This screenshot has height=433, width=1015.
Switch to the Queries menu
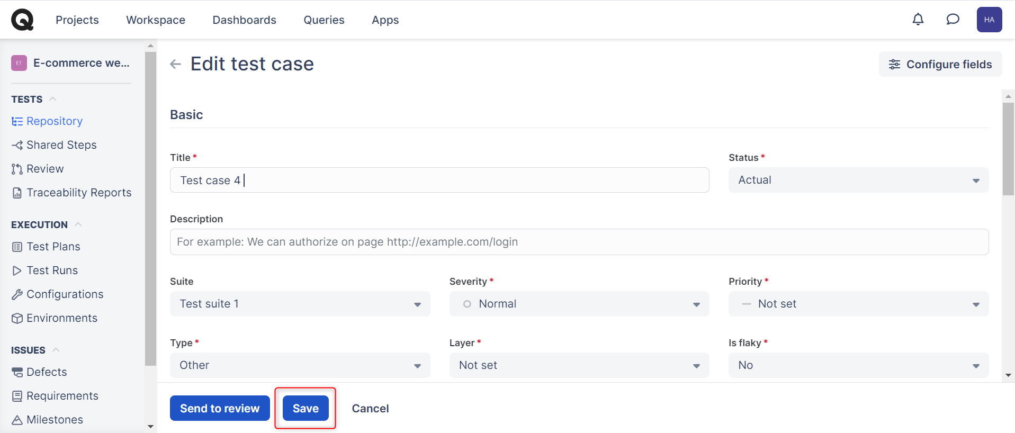click(x=324, y=20)
